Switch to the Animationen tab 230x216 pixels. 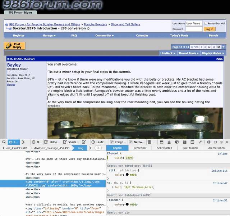click(216, 148)
